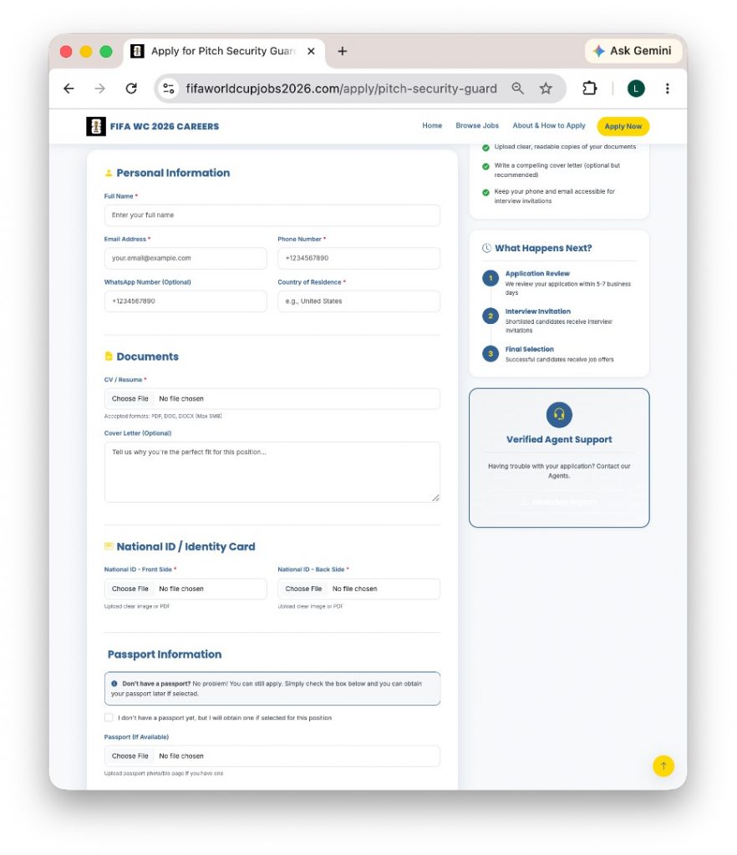This screenshot has width=737, height=855.
Task: Choose File for CV / Resume
Action: [130, 398]
